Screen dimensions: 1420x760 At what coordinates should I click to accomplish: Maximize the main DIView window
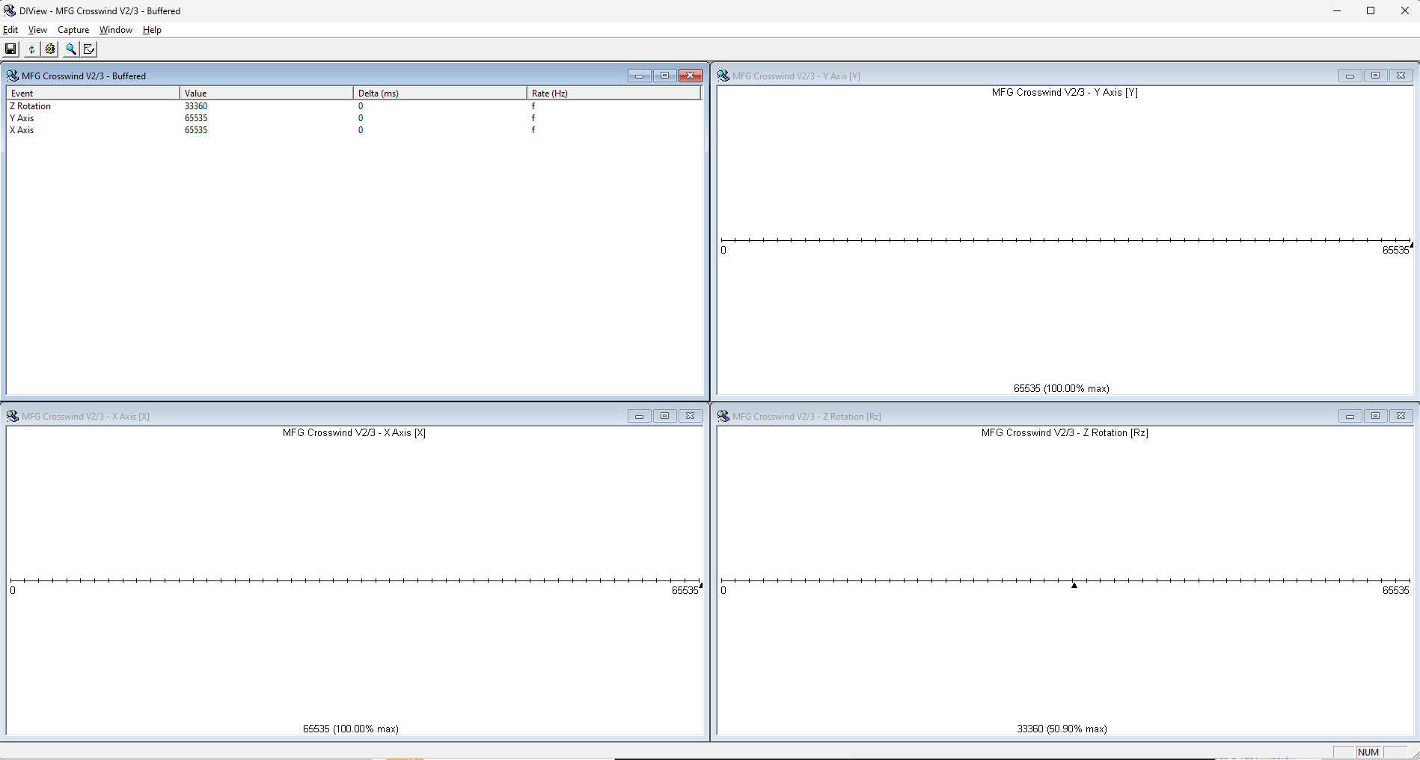tap(1371, 10)
